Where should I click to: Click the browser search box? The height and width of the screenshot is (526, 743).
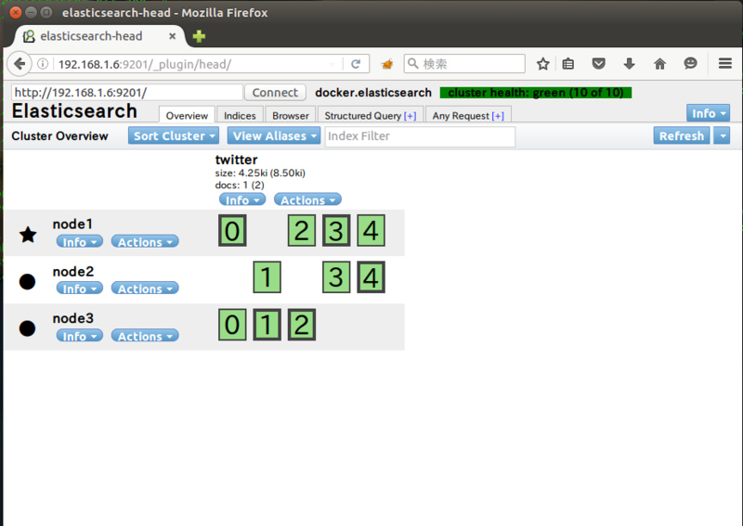(x=464, y=63)
